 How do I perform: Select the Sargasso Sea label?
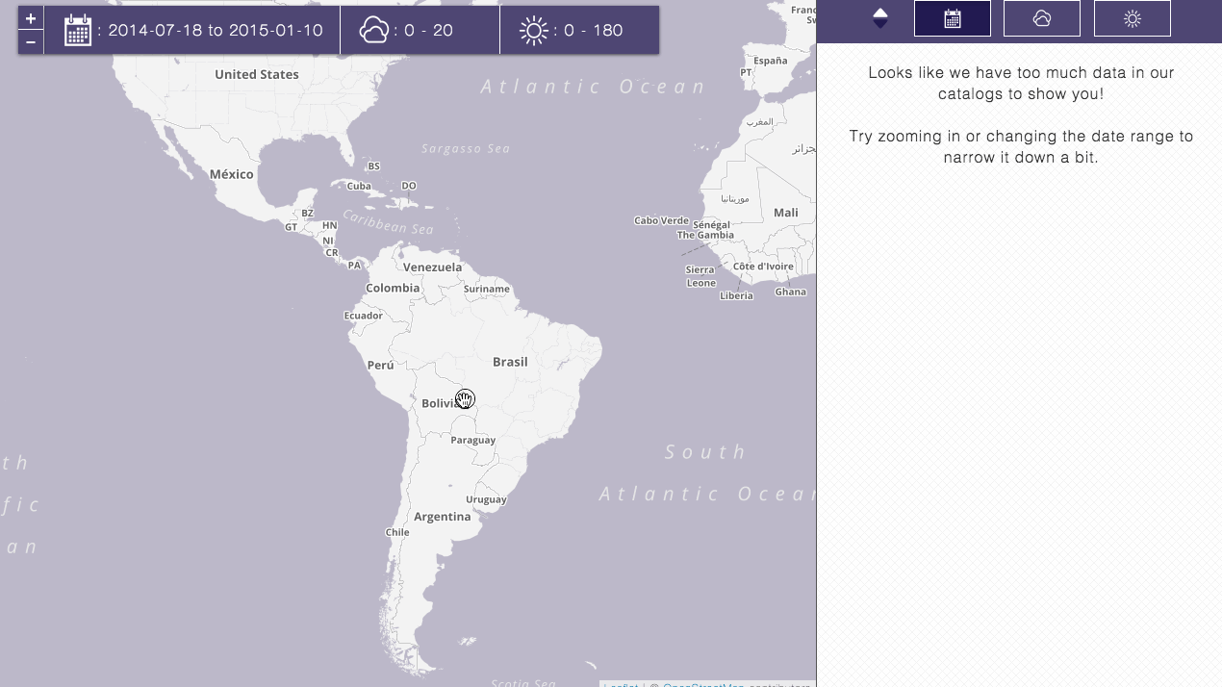click(x=466, y=148)
